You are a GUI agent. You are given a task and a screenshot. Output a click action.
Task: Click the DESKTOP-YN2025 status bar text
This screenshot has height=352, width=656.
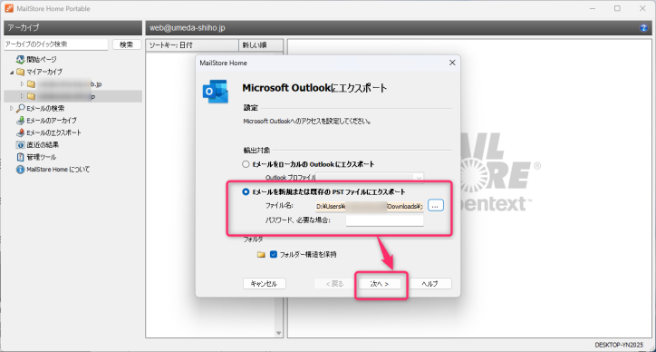click(x=619, y=345)
